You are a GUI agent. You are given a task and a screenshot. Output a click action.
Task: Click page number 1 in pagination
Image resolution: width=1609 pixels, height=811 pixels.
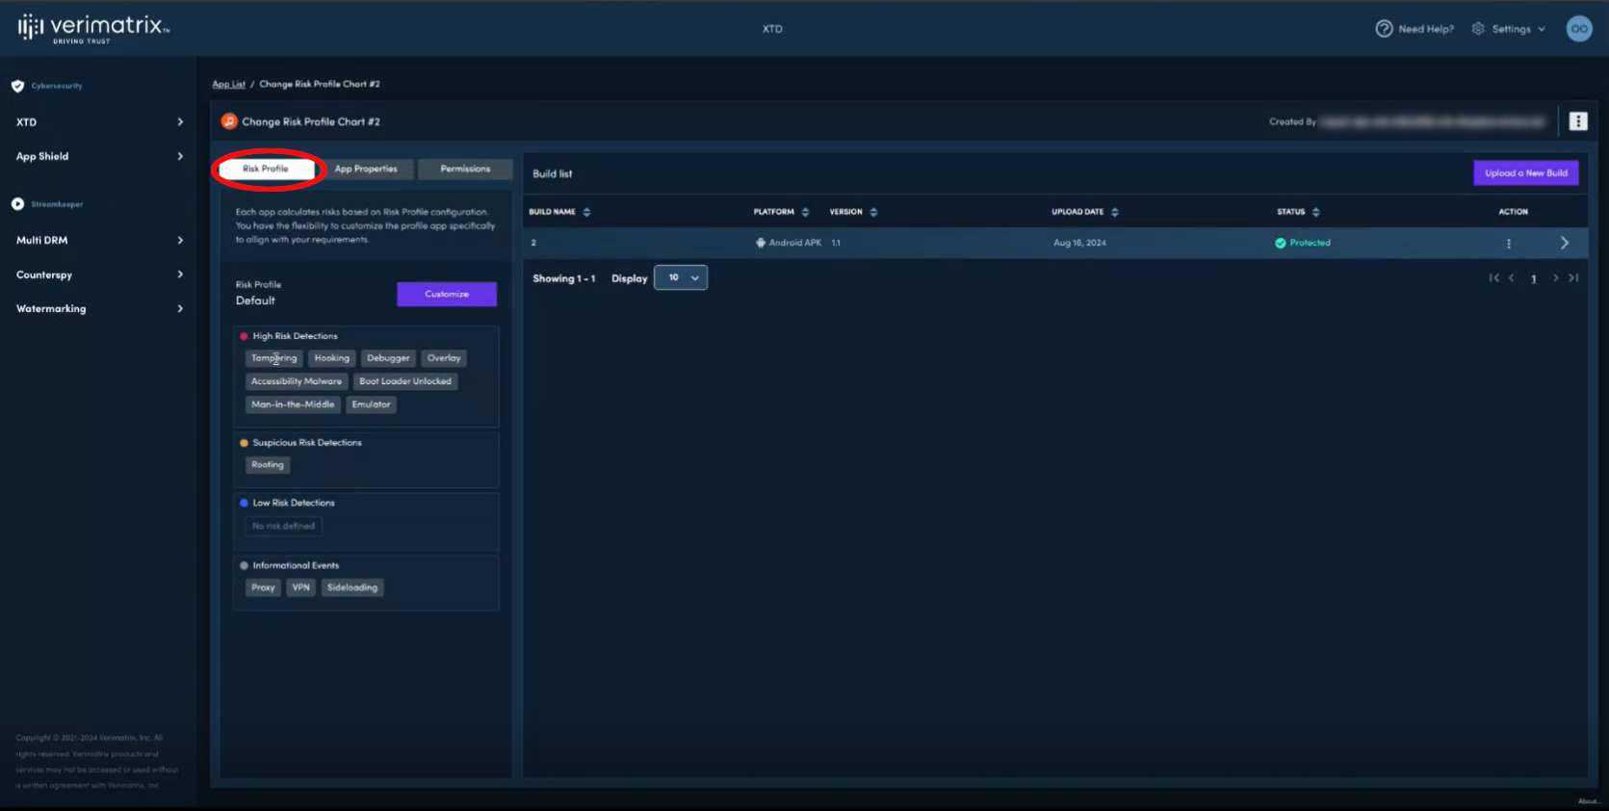[x=1534, y=279]
